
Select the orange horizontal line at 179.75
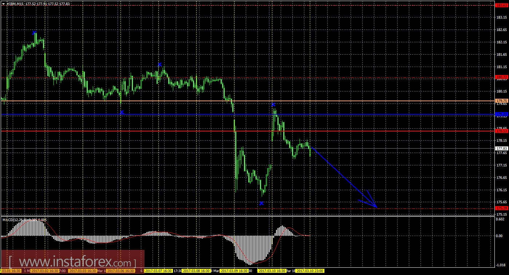click(x=248, y=101)
